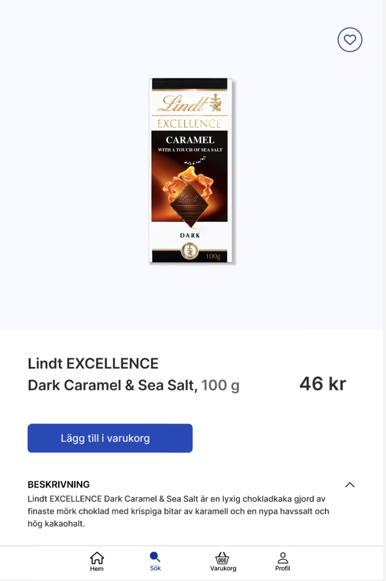Tap the heart favorite icon
The height and width of the screenshot is (581, 386).
click(x=350, y=40)
